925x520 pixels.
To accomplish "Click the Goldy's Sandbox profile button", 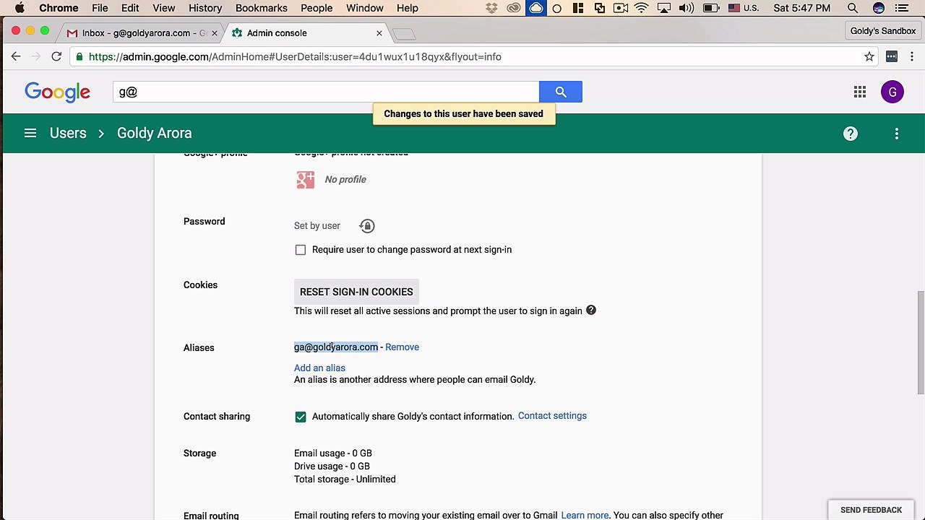I will [x=883, y=31].
